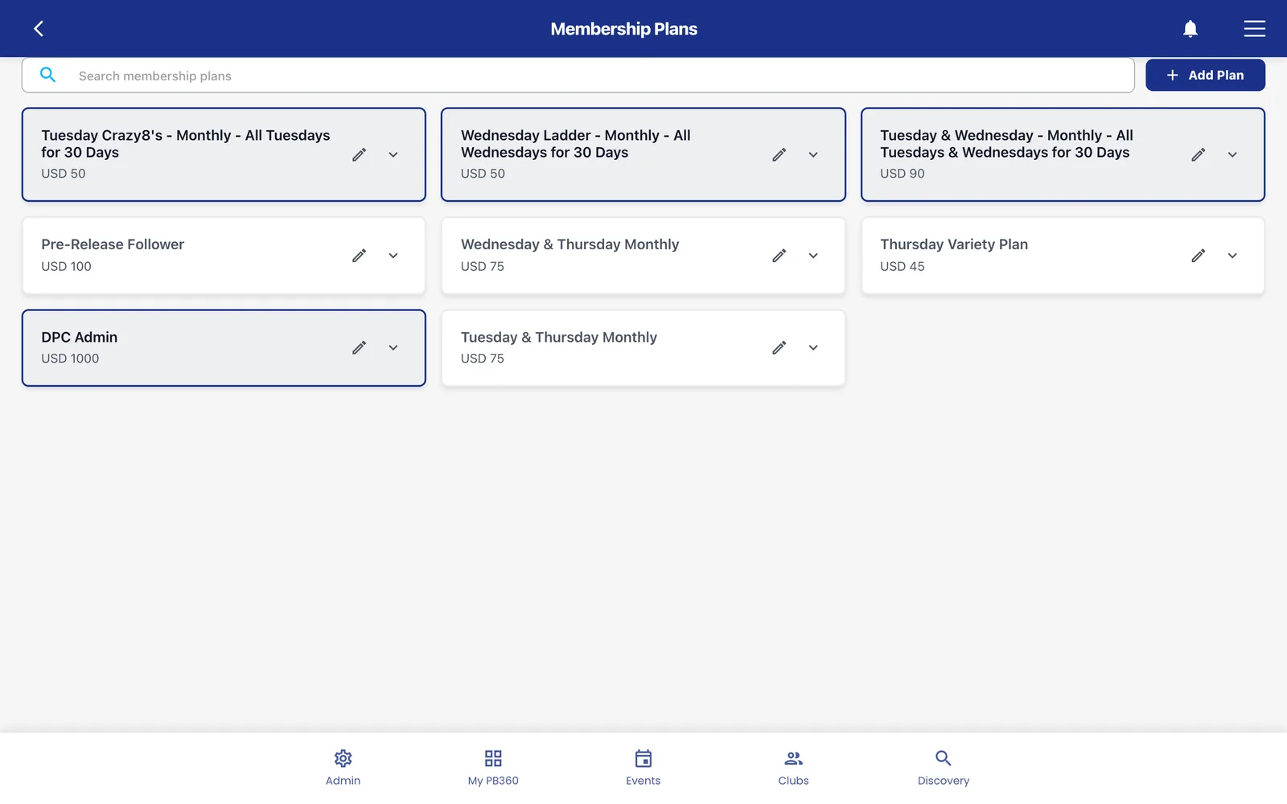Screen dimensions: 1287x804
Task: Open the Clubs tab
Action: pyautogui.click(x=793, y=768)
